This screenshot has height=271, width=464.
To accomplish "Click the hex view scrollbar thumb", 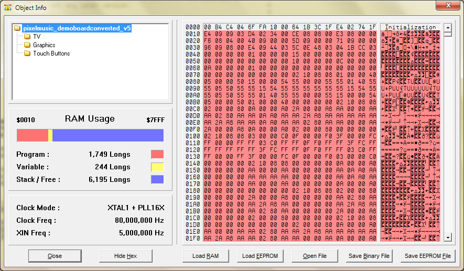I will [448, 34].
